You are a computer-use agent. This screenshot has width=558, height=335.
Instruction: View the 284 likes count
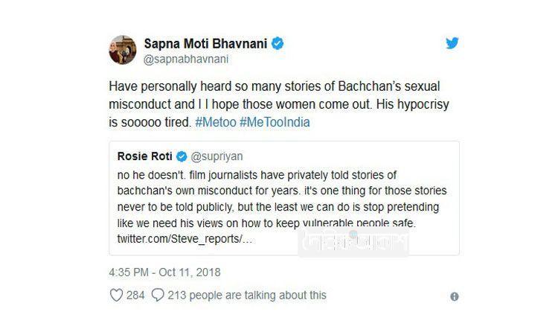(x=135, y=296)
